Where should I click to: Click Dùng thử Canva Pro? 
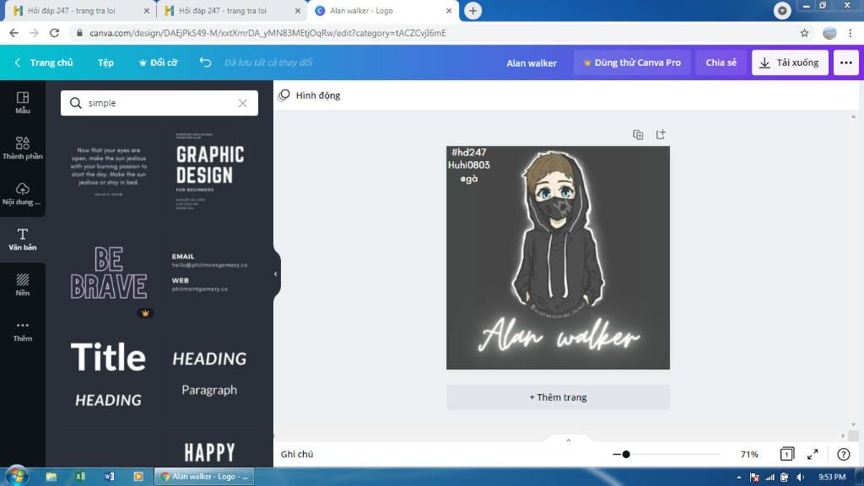coord(632,62)
